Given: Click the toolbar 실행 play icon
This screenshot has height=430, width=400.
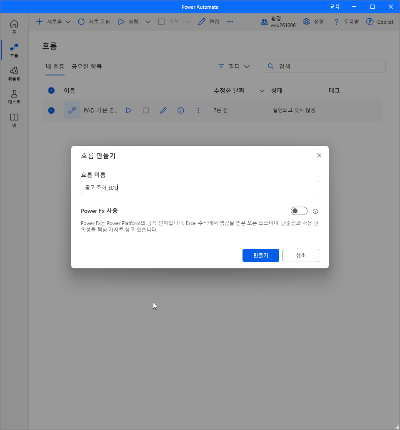Looking at the screenshot, I should [121, 22].
